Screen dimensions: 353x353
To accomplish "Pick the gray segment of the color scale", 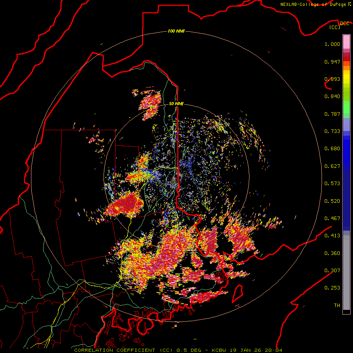I will tap(346, 273).
